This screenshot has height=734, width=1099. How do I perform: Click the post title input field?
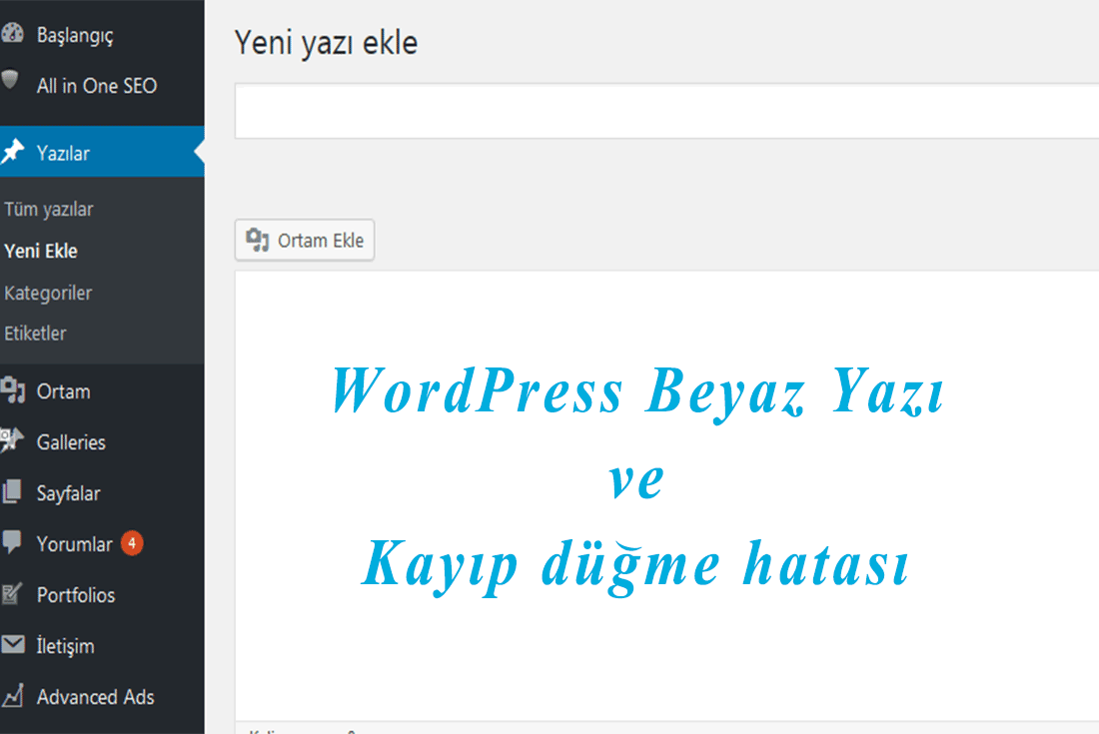coord(666,111)
